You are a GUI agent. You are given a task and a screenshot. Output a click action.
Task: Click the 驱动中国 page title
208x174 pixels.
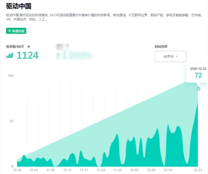pos(19,6)
